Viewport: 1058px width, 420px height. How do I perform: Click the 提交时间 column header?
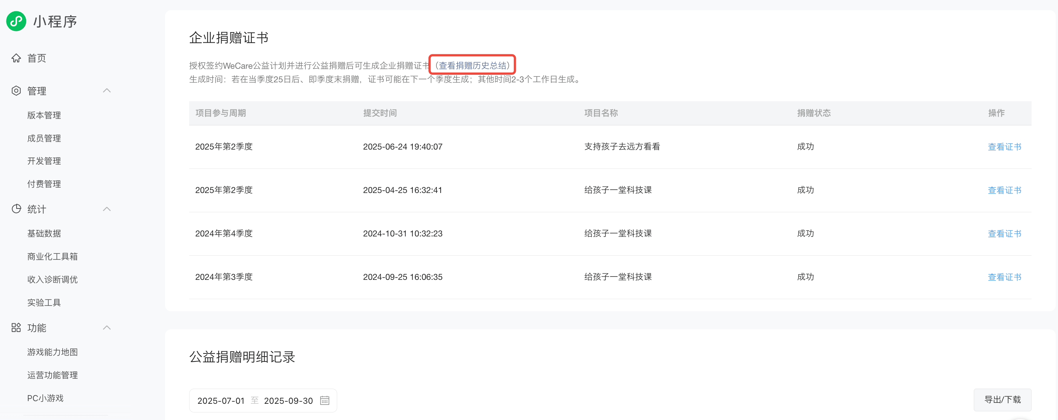click(x=380, y=113)
